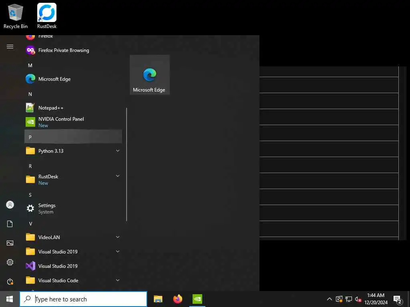The width and height of the screenshot is (410, 307).
Task: Click the app list scrollbar
Action: click(x=127, y=164)
